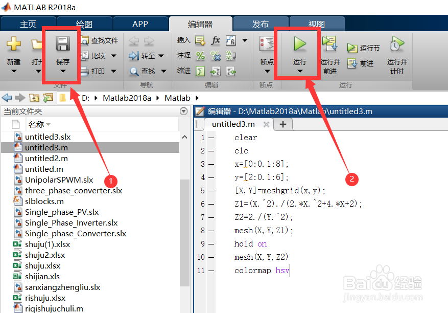
Task: Select file shuju(1).xlsx
Action: point(48,244)
